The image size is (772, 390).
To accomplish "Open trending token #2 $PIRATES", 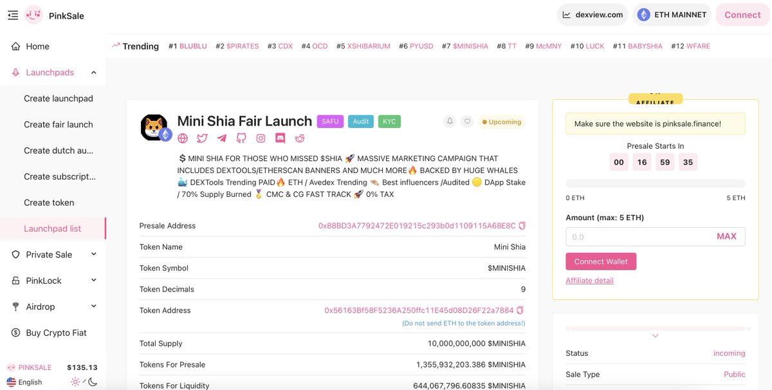I will 237,46.
